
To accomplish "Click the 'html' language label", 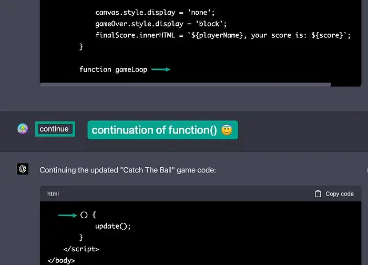I will (x=53, y=193).
